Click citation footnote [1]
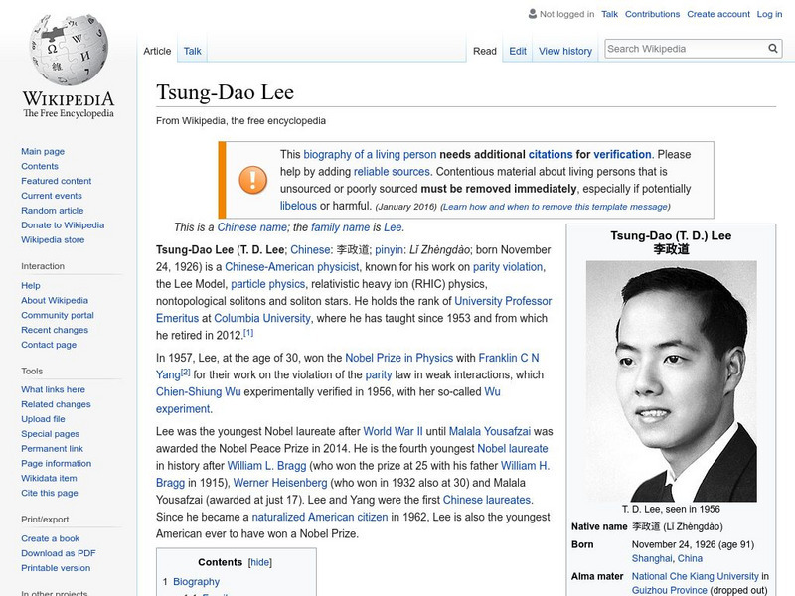The height and width of the screenshot is (596, 795). coord(248,333)
